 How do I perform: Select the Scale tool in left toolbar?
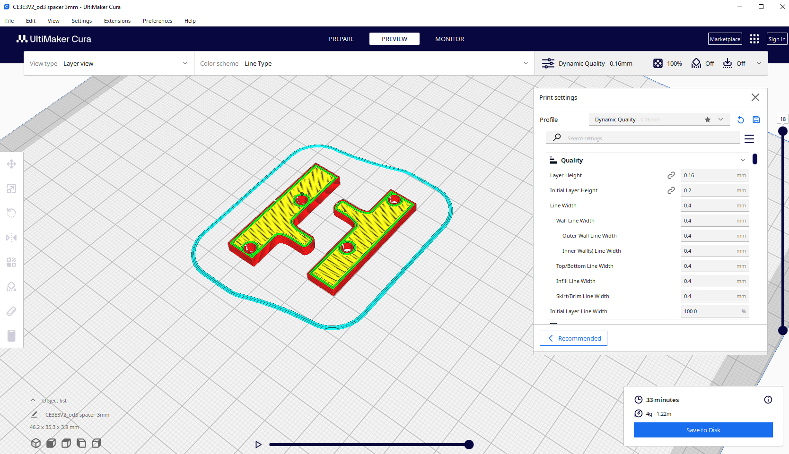(11, 188)
